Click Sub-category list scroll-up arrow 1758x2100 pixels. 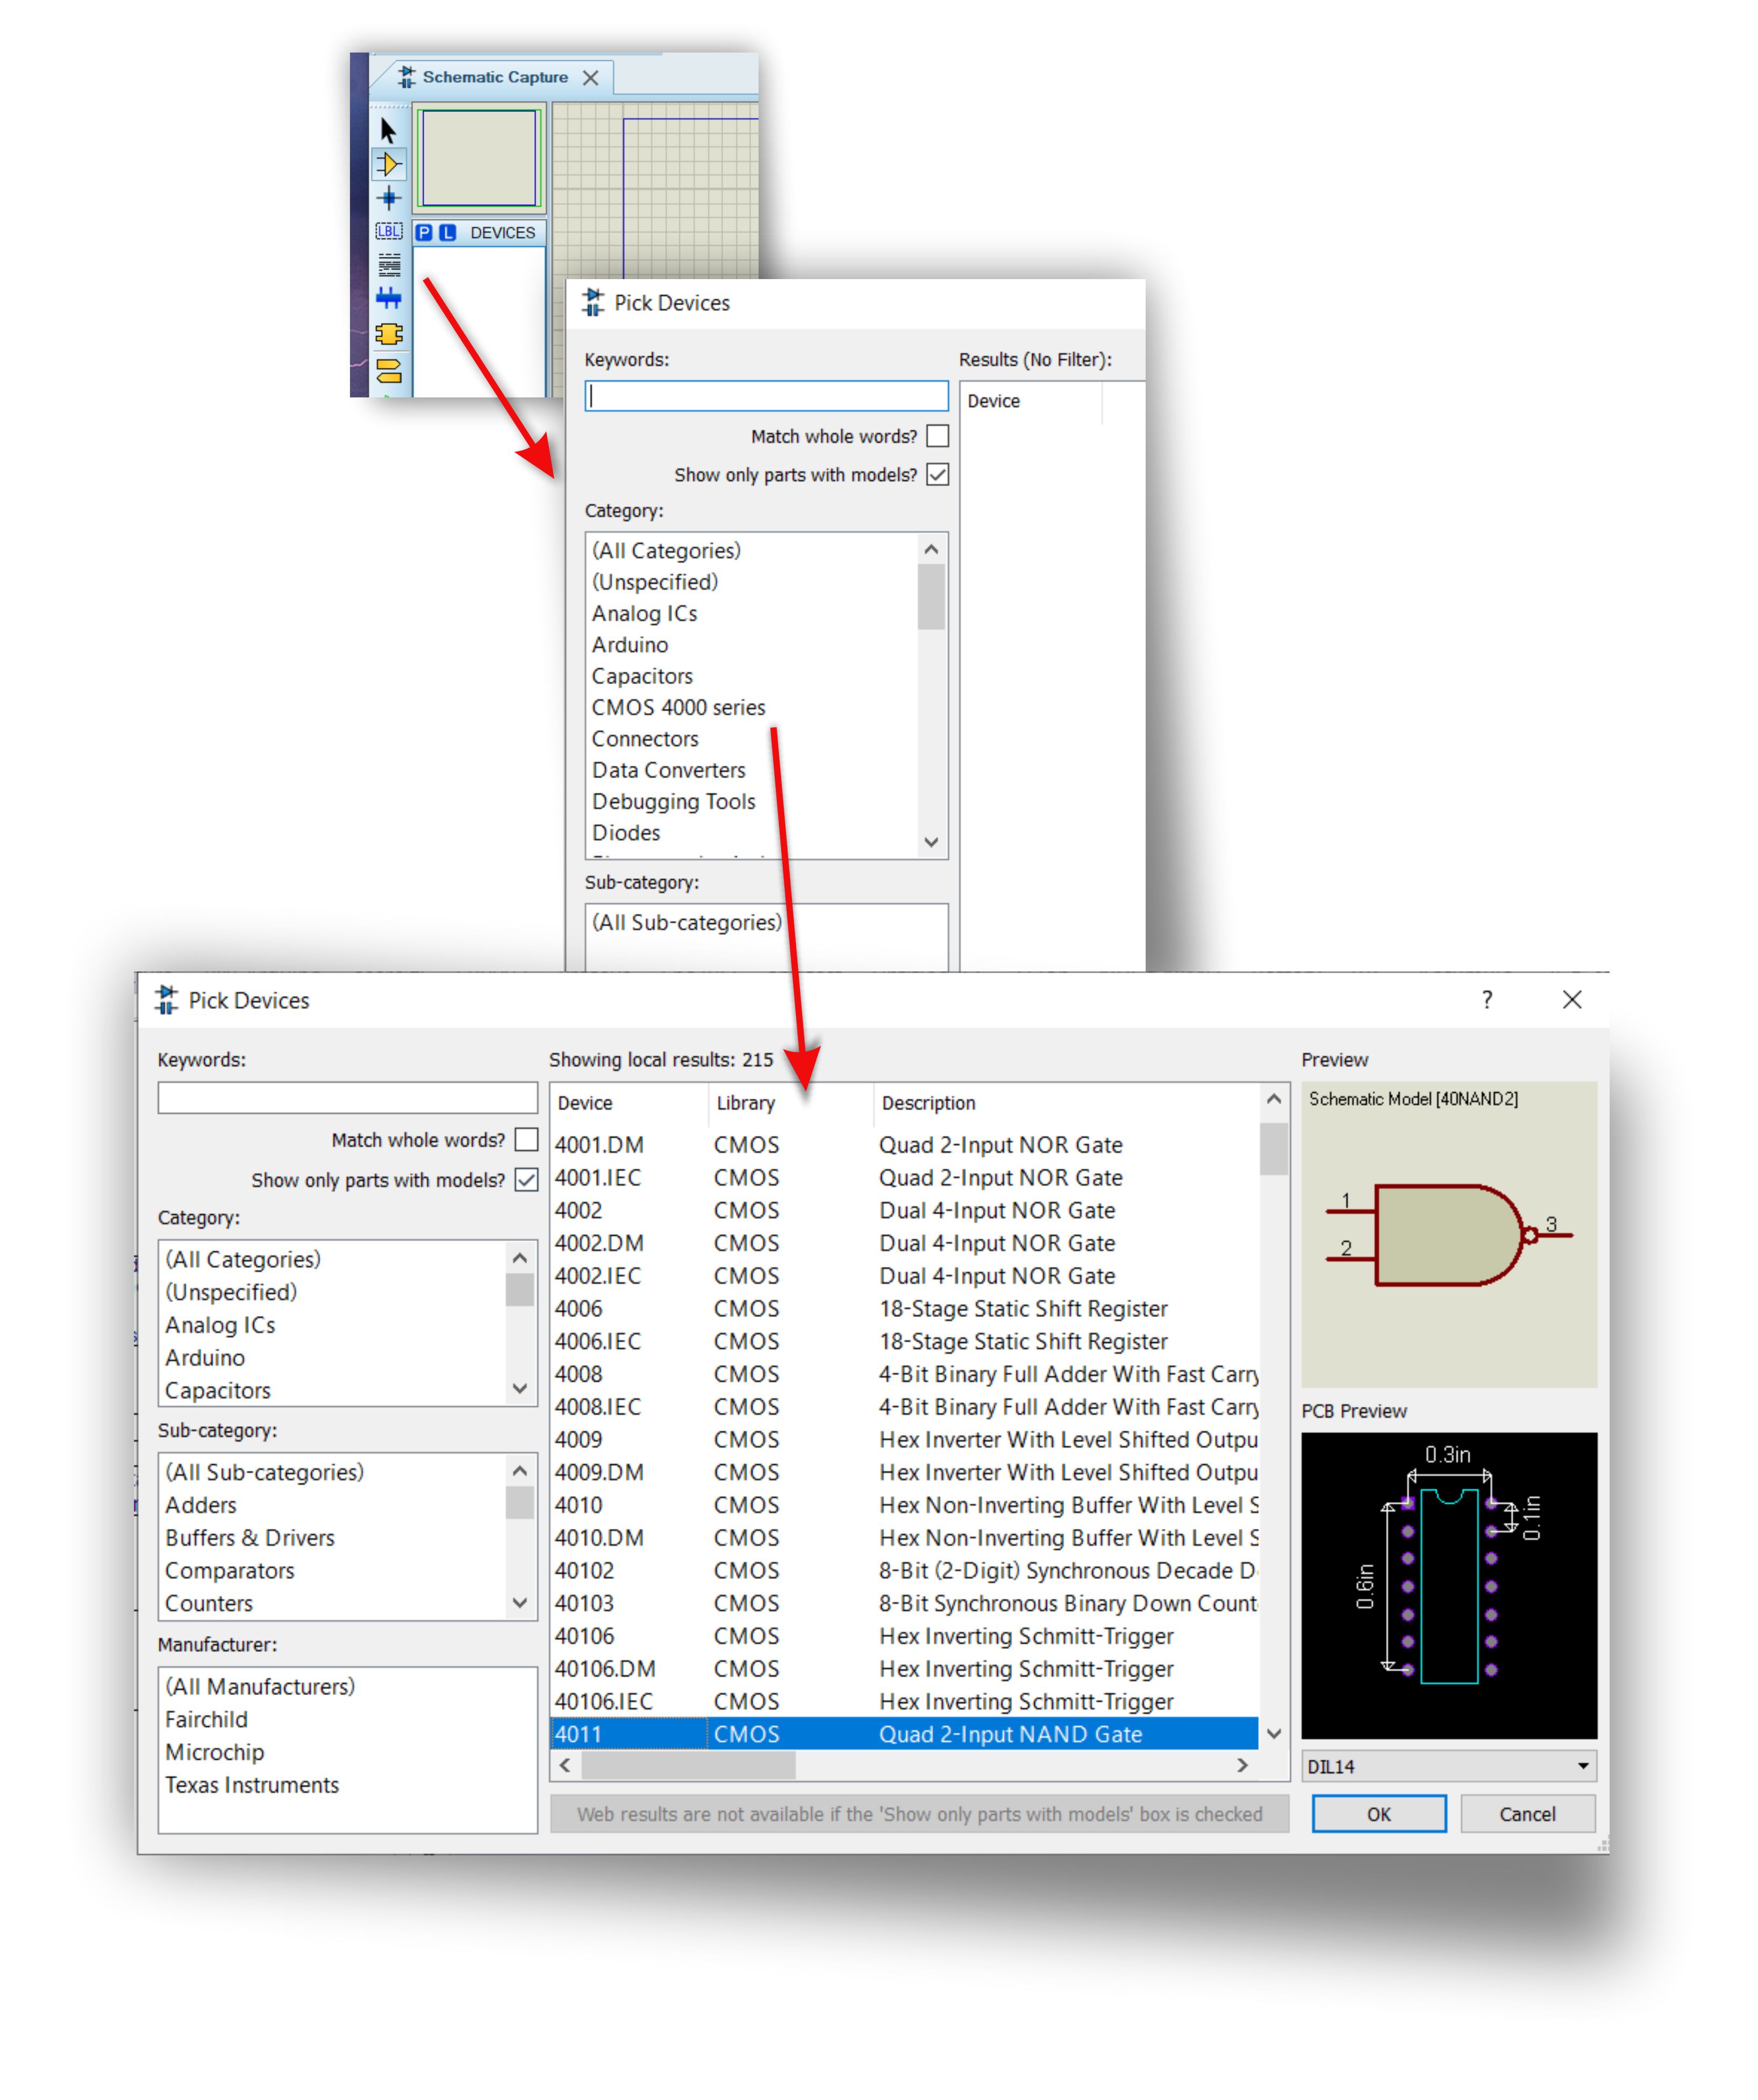coord(520,1470)
